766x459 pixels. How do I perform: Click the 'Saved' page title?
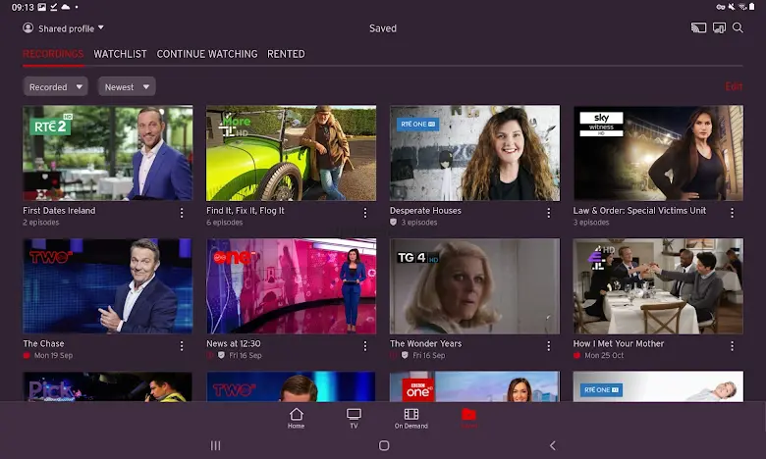pyautogui.click(x=383, y=28)
